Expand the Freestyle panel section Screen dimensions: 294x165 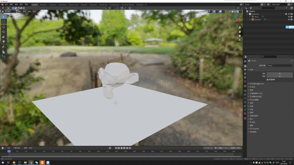click(248, 129)
